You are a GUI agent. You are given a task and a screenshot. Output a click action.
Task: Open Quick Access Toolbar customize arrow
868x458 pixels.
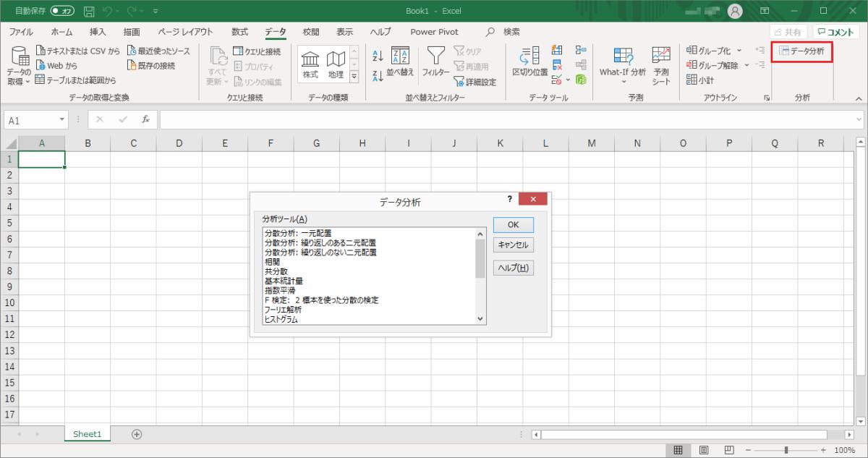click(156, 12)
